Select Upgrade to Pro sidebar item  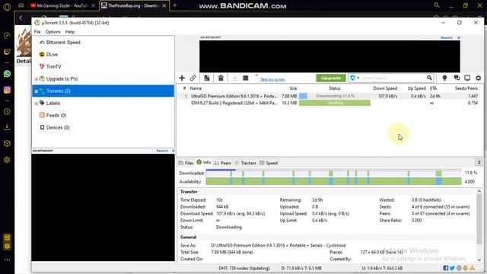(62, 79)
